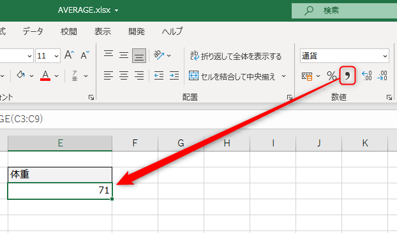
Task: Open the text orientation tool
Action: click(x=159, y=55)
